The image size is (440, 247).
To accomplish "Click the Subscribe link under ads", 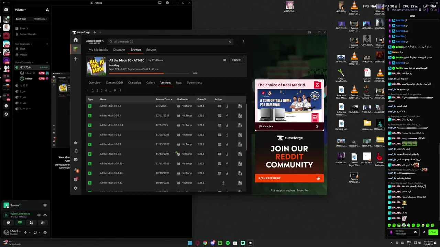I will click(x=302, y=190).
